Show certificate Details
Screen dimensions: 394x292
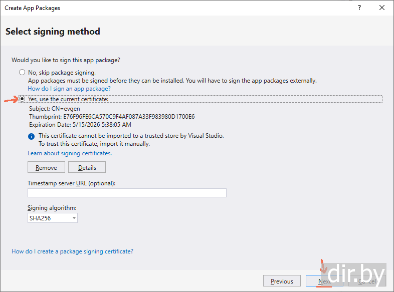click(87, 167)
